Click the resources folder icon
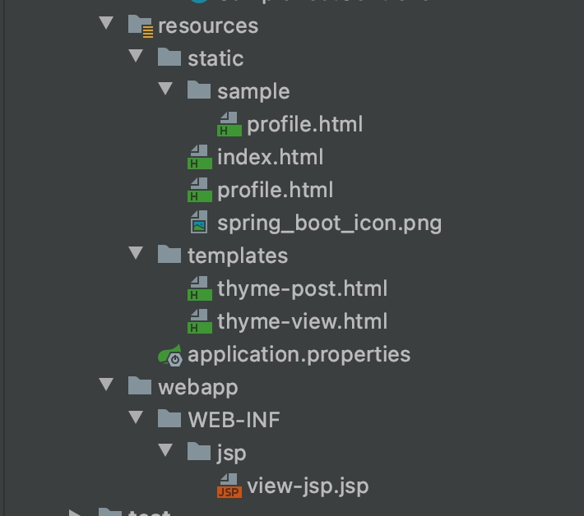The height and width of the screenshot is (516, 584). [141, 25]
